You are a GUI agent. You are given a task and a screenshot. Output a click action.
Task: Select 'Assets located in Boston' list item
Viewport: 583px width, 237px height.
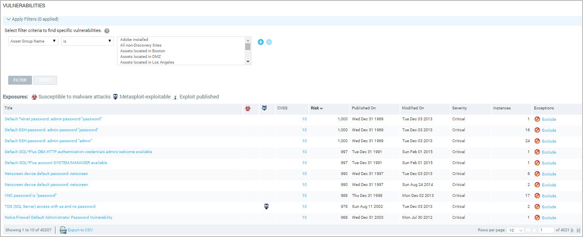(143, 51)
